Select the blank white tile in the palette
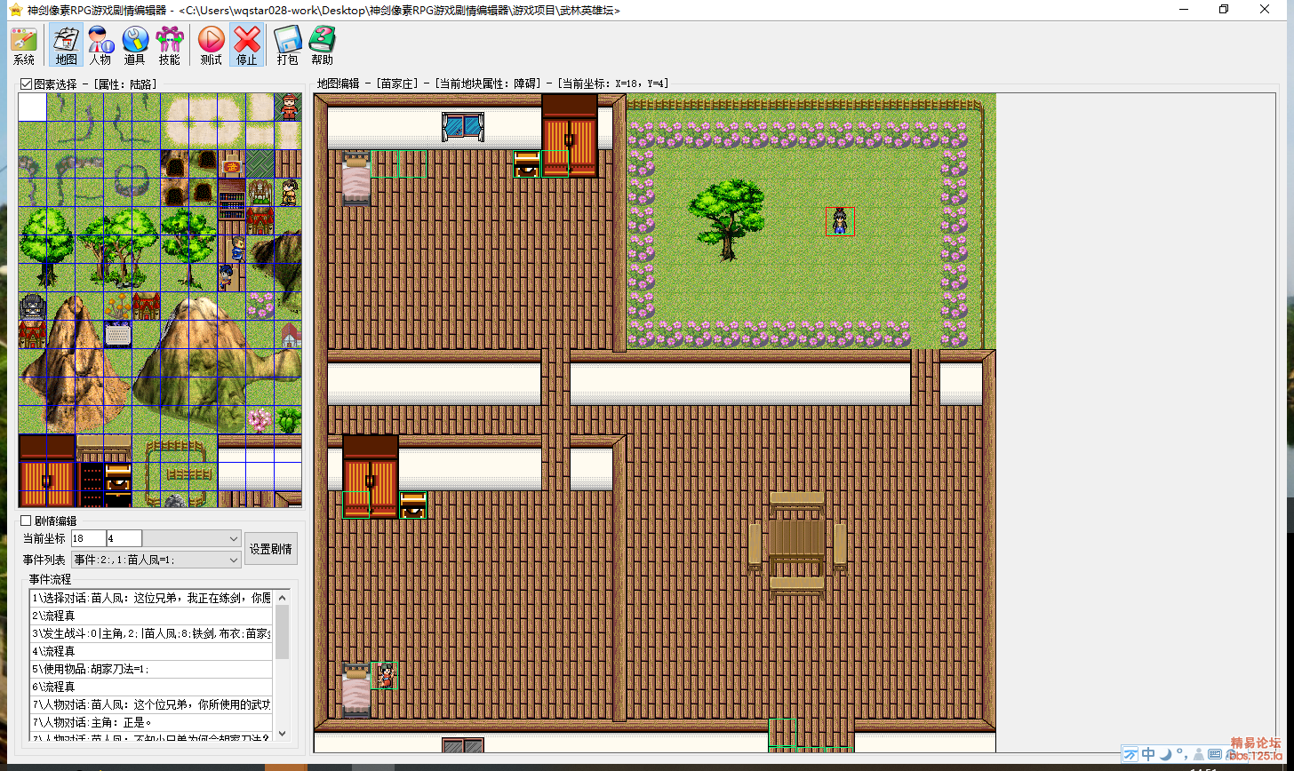Screen dimensions: 1294x771 coord(33,107)
